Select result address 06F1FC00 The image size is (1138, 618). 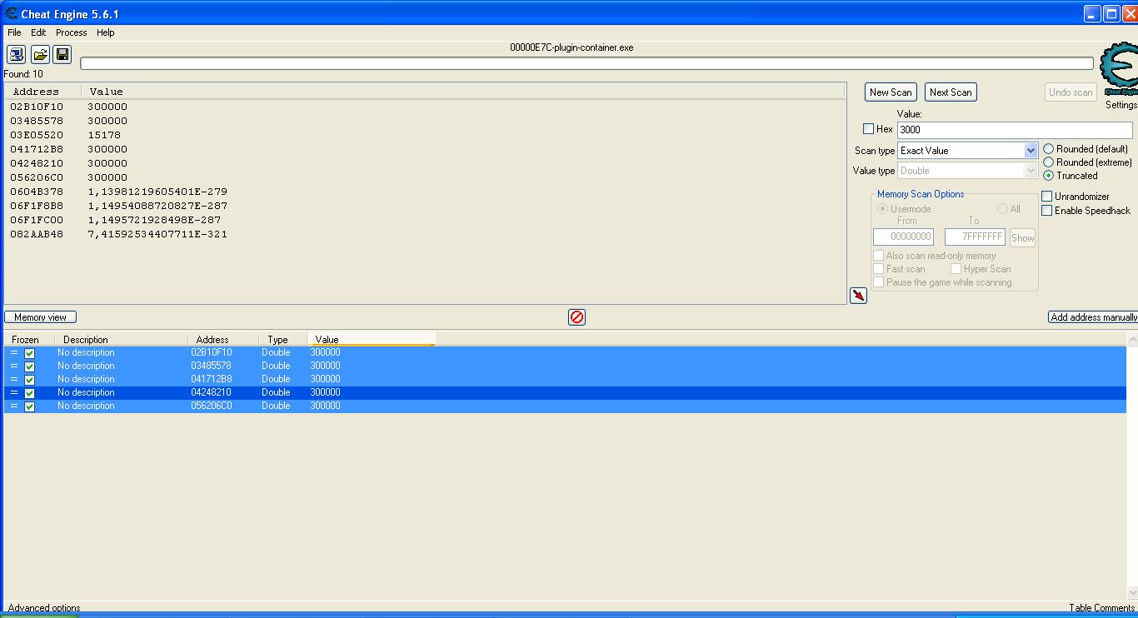tap(37, 220)
